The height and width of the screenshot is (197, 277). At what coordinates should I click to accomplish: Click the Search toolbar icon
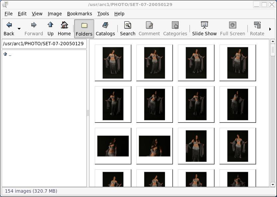[128, 25]
